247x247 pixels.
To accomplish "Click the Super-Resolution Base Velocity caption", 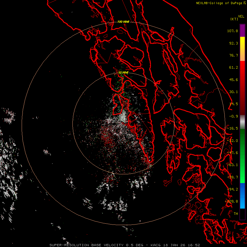I will pyautogui.click(x=125, y=245).
